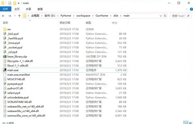Click the pyexpat.pyd file icon
The width and height of the screenshot is (193, 124).
tap(5, 84)
